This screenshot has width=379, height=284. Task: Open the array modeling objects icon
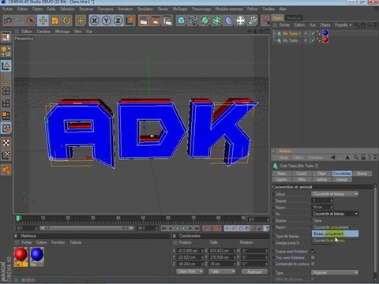pyautogui.click(x=217, y=21)
